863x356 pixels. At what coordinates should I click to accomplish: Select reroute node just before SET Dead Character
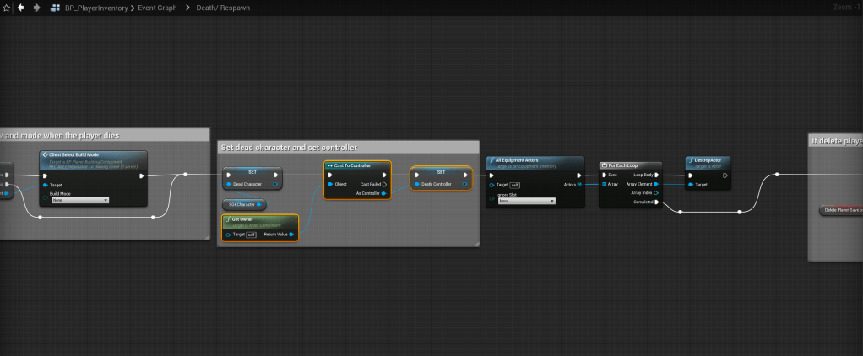coord(186,175)
